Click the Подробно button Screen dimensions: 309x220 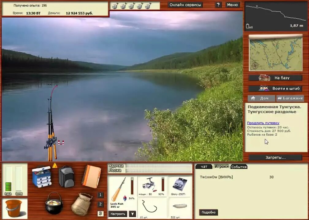point(208,212)
